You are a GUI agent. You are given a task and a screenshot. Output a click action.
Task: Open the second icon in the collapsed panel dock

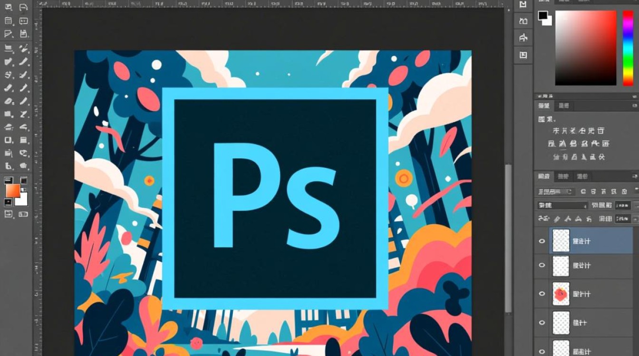523,21
